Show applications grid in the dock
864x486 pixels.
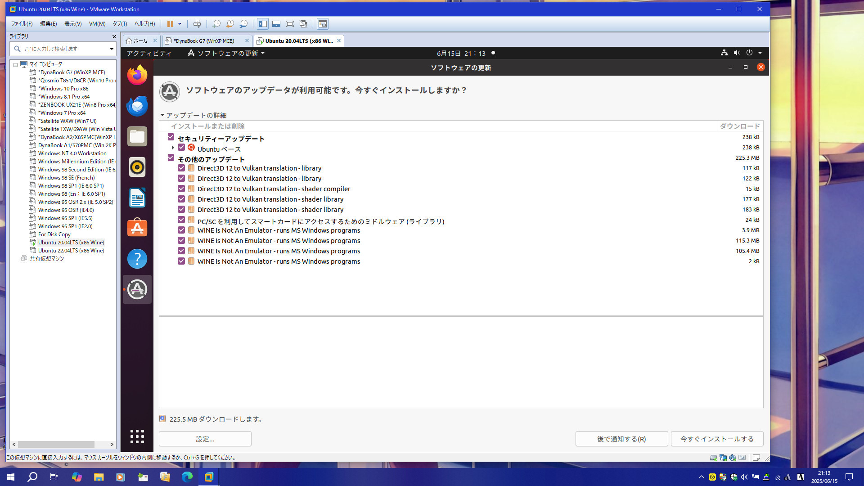point(137,436)
